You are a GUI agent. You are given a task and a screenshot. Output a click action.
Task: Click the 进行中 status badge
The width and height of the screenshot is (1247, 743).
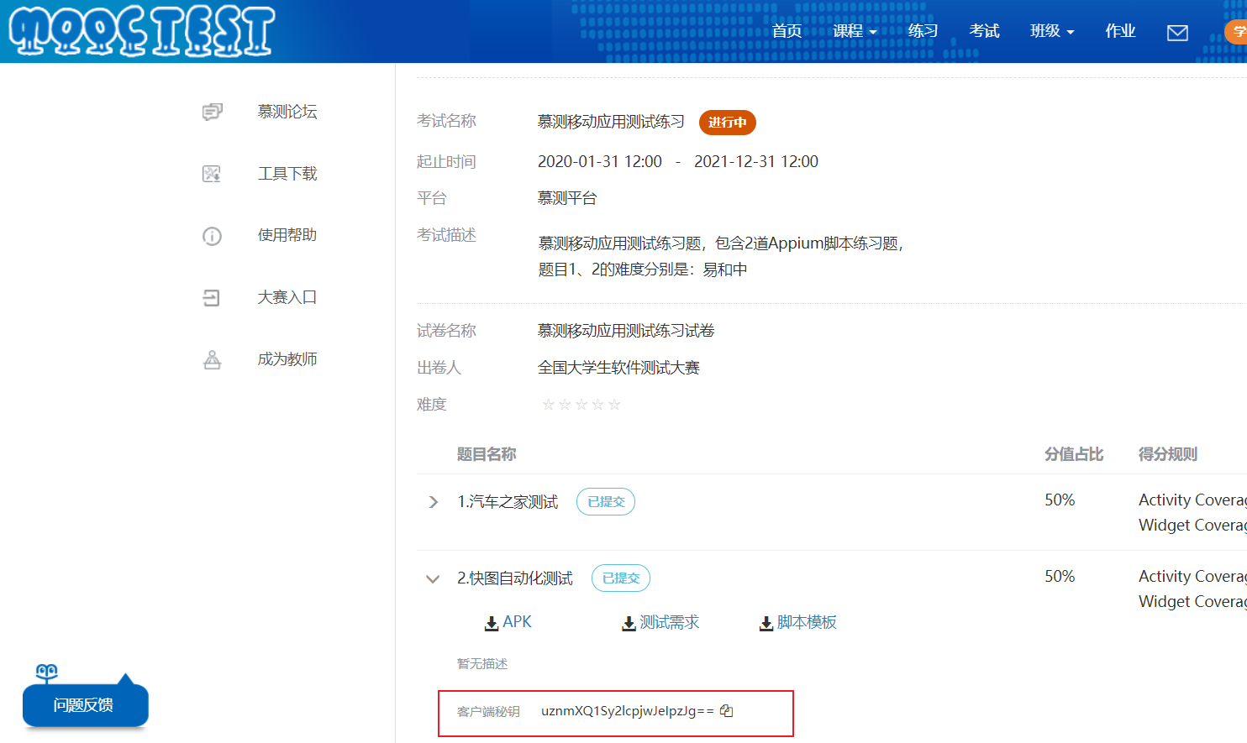click(x=728, y=123)
